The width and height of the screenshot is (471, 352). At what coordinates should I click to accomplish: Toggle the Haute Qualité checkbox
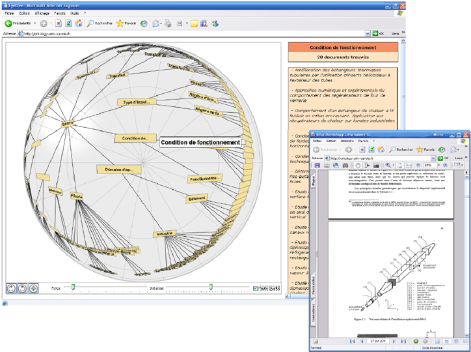pyautogui.click(x=255, y=288)
